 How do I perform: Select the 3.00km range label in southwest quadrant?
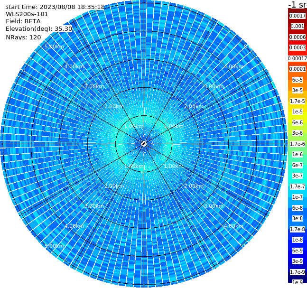click(94, 206)
